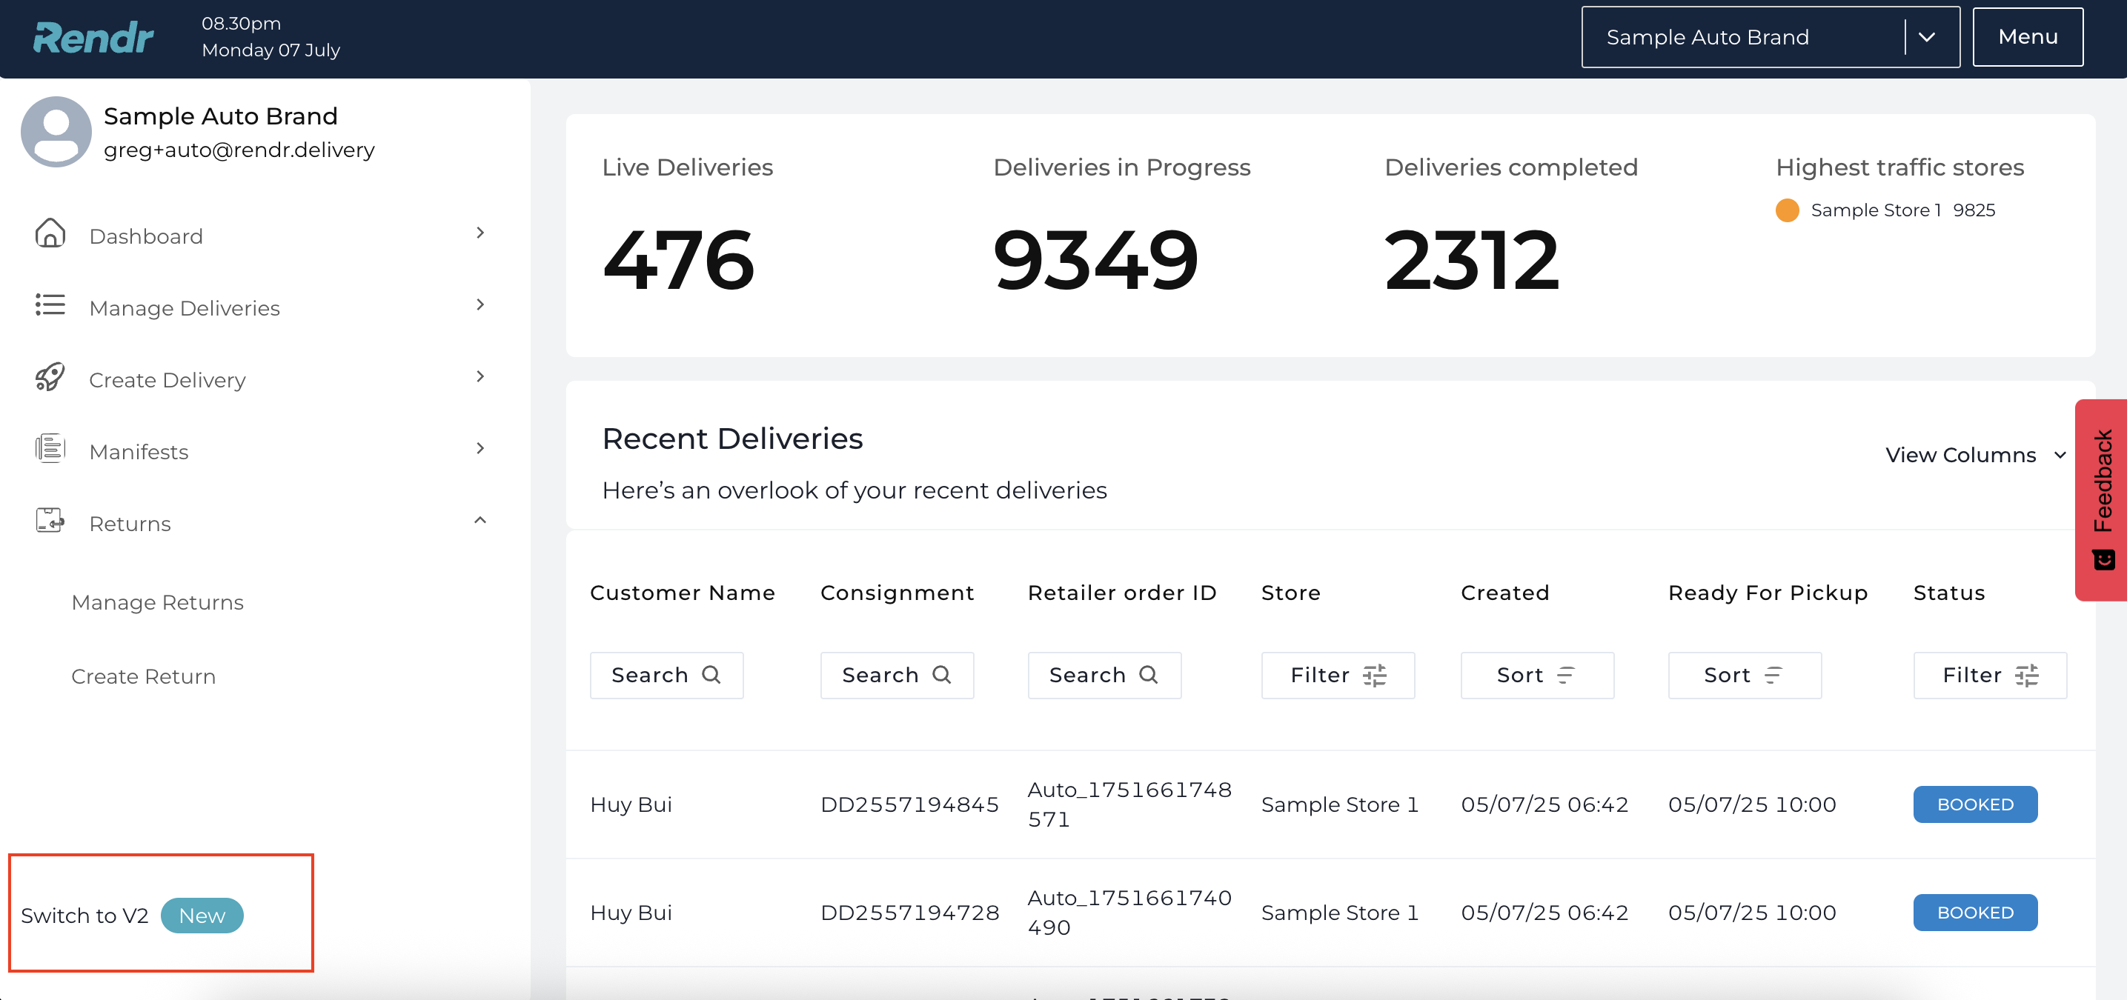
Task: Click the Returns box icon
Action: click(50, 521)
